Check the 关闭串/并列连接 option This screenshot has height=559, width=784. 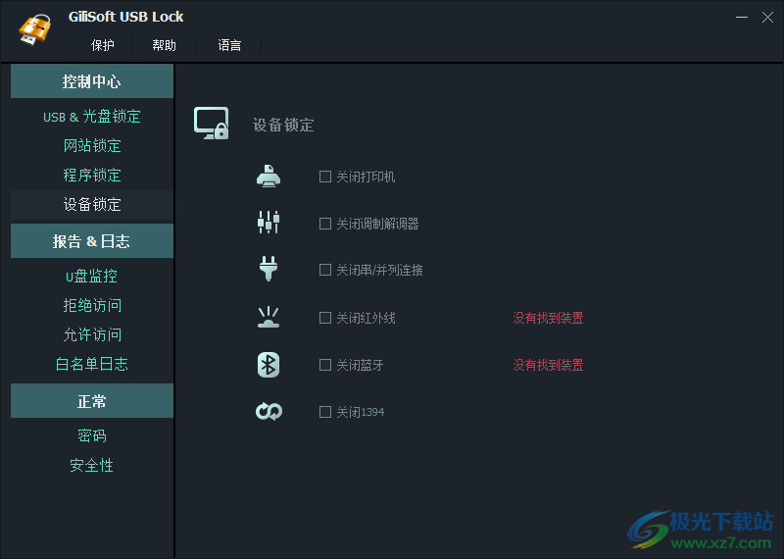pos(325,271)
